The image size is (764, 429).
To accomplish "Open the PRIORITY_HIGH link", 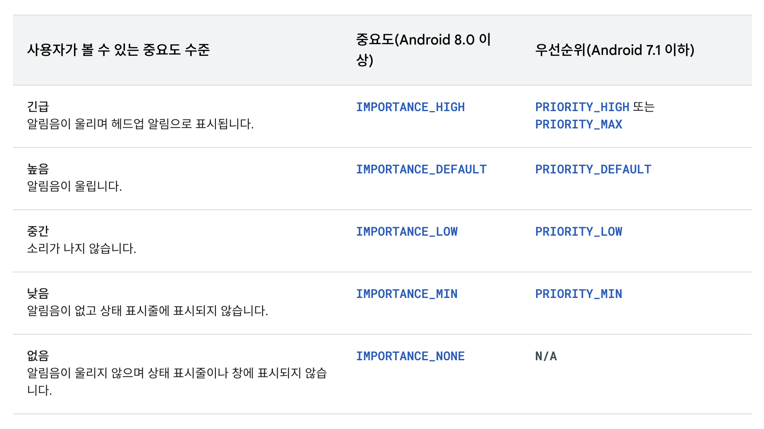I will pos(582,107).
